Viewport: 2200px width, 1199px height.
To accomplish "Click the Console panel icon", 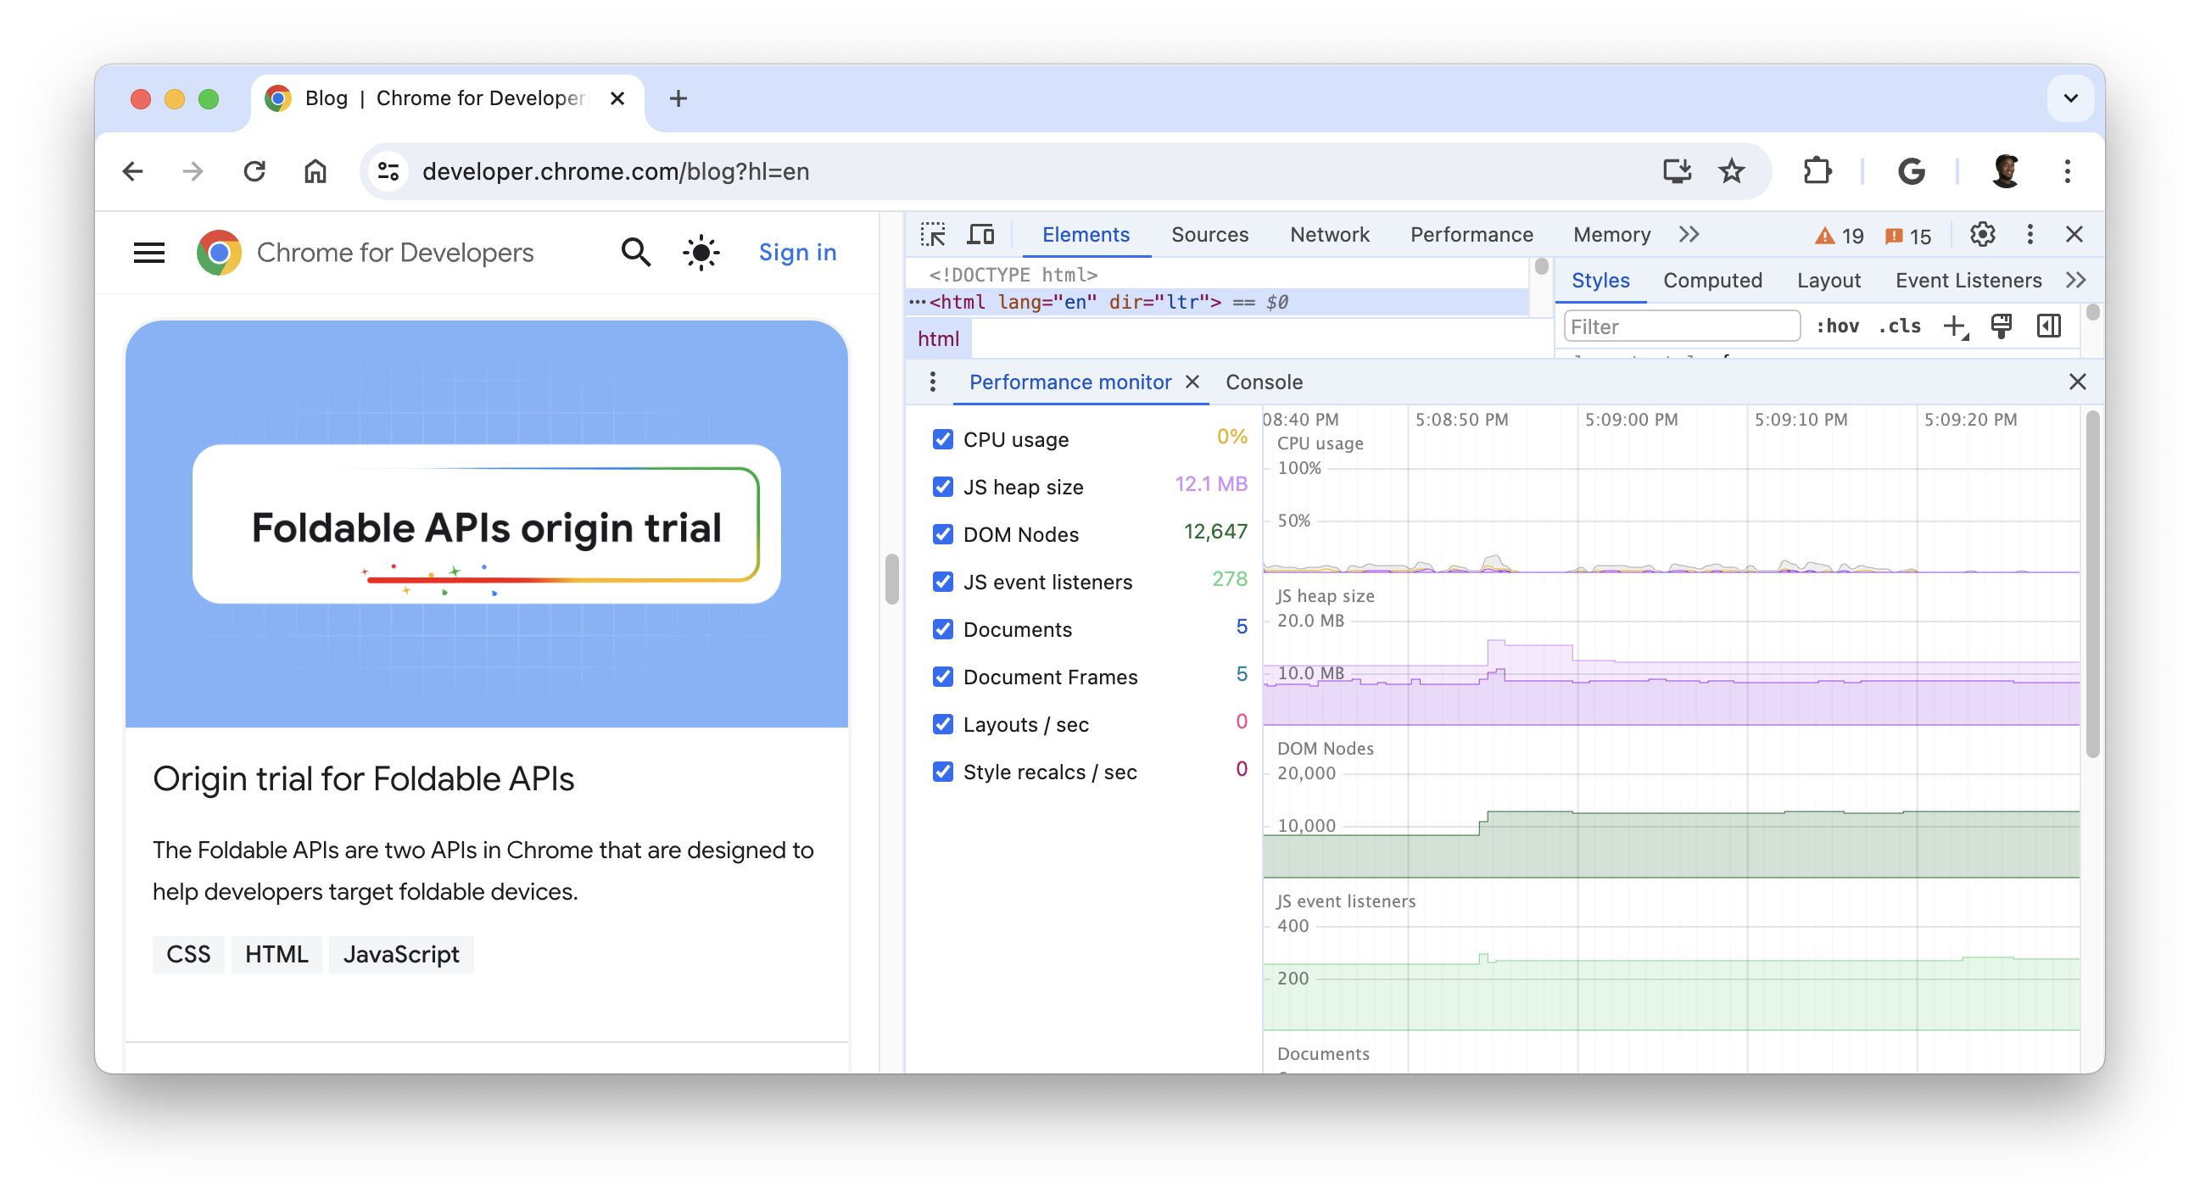I will (x=1264, y=382).
